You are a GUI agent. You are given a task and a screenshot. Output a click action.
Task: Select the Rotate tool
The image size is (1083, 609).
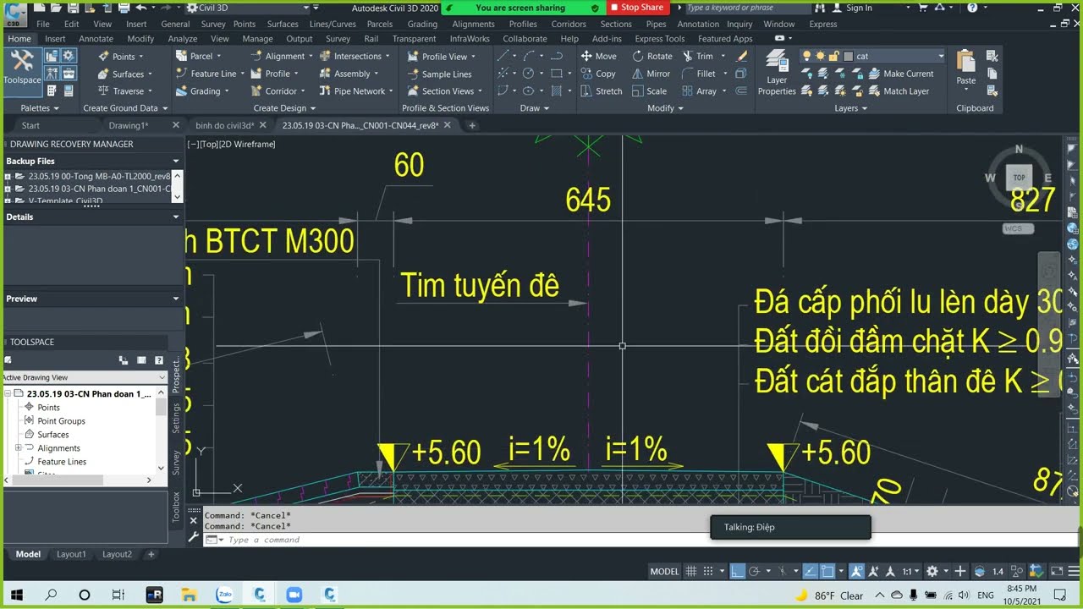pyautogui.click(x=651, y=56)
